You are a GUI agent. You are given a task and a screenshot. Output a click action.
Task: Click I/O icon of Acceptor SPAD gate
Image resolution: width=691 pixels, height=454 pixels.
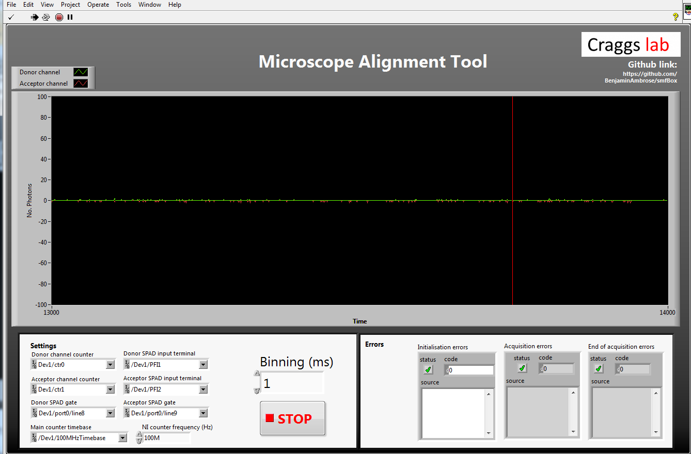tap(127, 413)
